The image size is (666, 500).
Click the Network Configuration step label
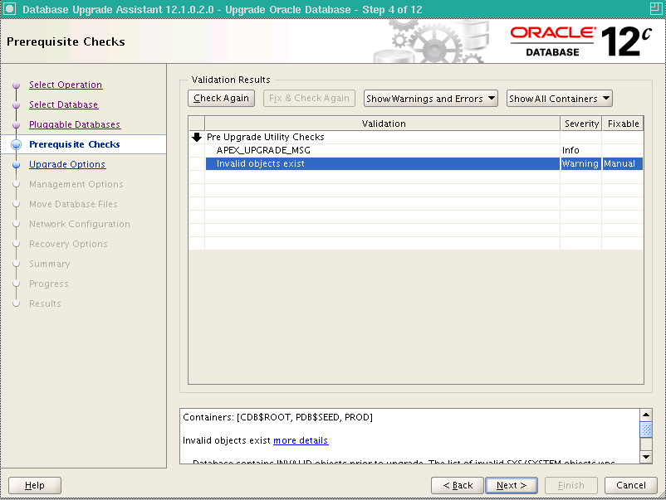pyautogui.click(x=80, y=225)
